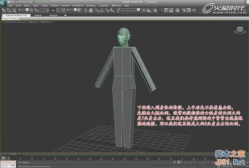
Task: Toggle the 3D Snaps button
Action: (x=97, y=10)
